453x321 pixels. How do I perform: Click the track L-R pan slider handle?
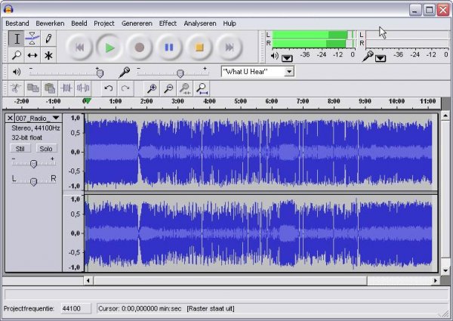[x=33, y=182]
